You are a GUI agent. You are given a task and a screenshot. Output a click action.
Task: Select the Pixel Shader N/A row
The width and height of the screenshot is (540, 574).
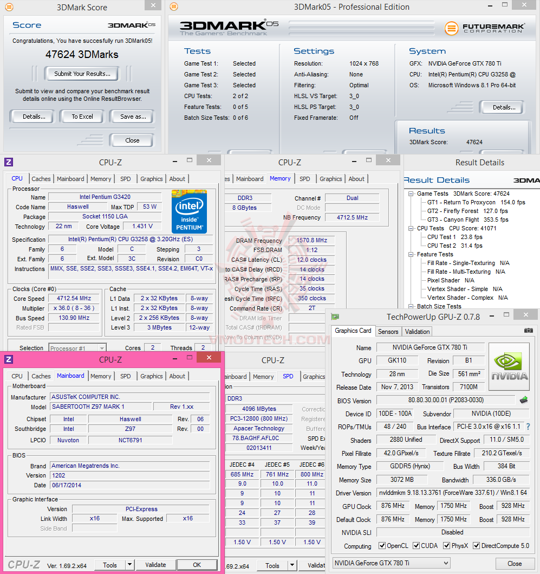point(451,280)
